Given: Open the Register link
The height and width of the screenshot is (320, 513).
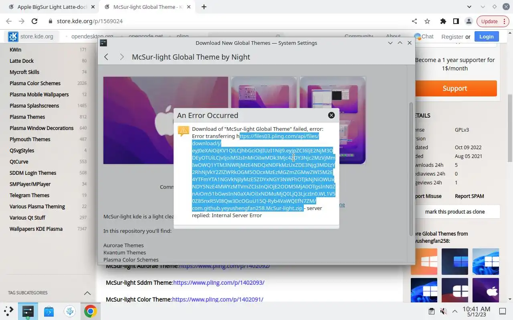Looking at the screenshot, I should (x=452, y=36).
